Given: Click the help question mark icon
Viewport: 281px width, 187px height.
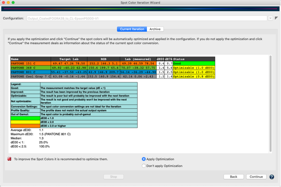Looking at the screenshot, I should [272, 177].
